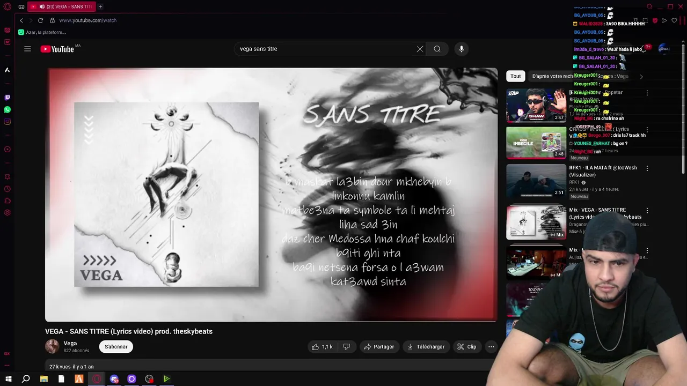Open Twitch in the Opera sidebar
Viewport: 687px width, 386px height.
[8, 98]
